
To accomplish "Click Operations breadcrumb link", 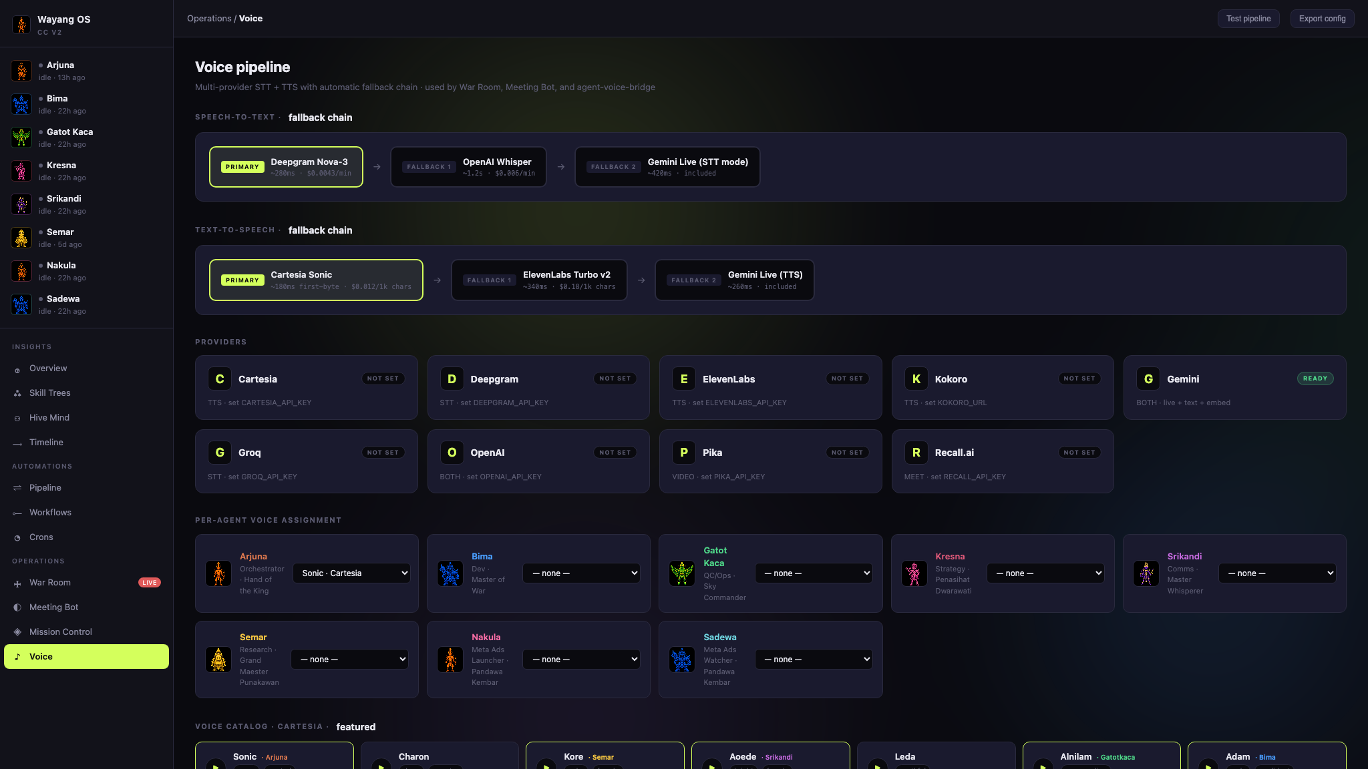I will tap(209, 19).
